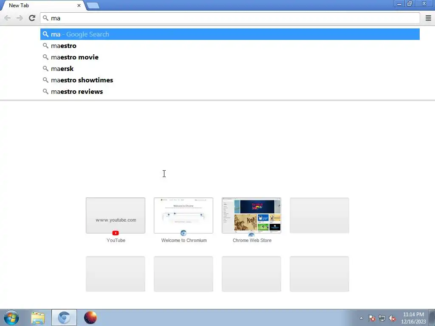Click the Chromium taskbar icon

pyautogui.click(x=64, y=318)
